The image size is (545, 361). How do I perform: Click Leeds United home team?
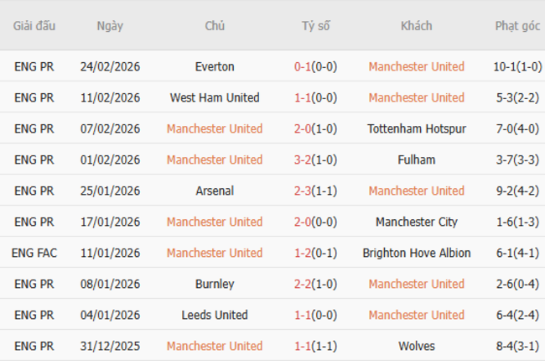(214, 315)
